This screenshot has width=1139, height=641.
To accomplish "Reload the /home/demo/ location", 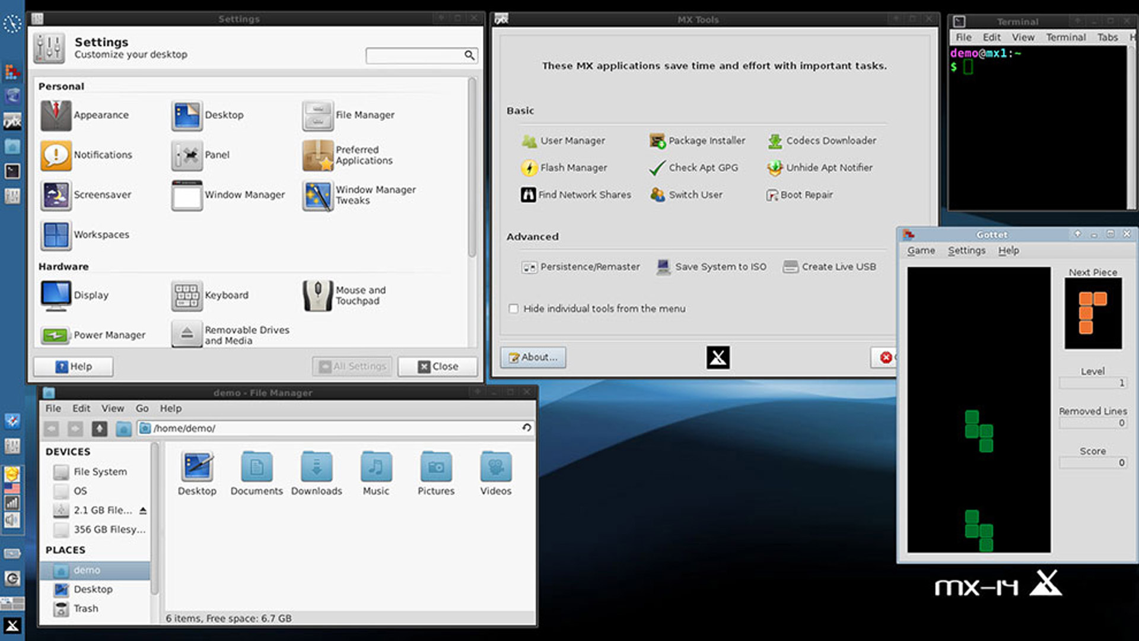I will coord(526,428).
